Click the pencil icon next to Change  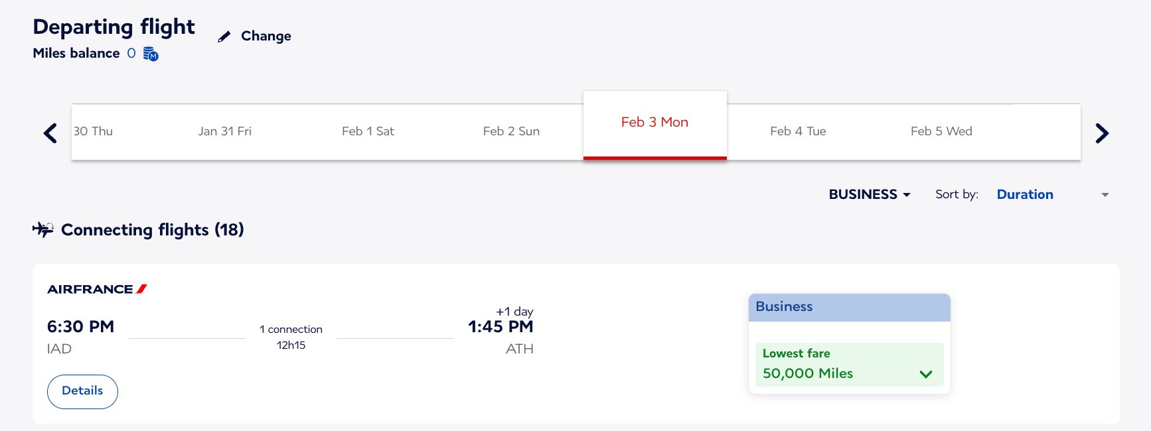point(224,36)
